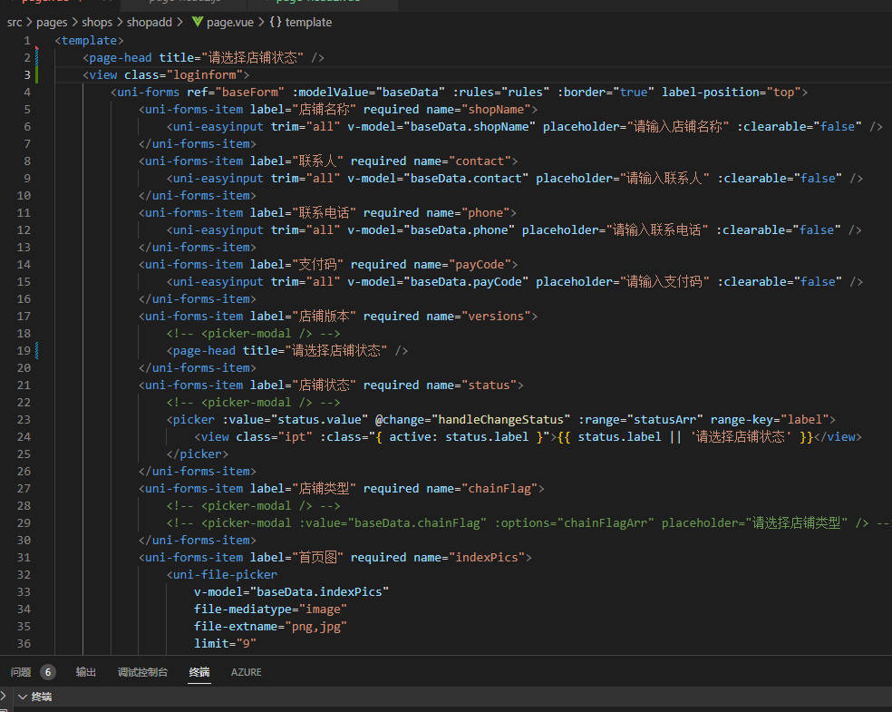Open the src breadcrumb folder dropdown
892x712 pixels.
[15, 22]
